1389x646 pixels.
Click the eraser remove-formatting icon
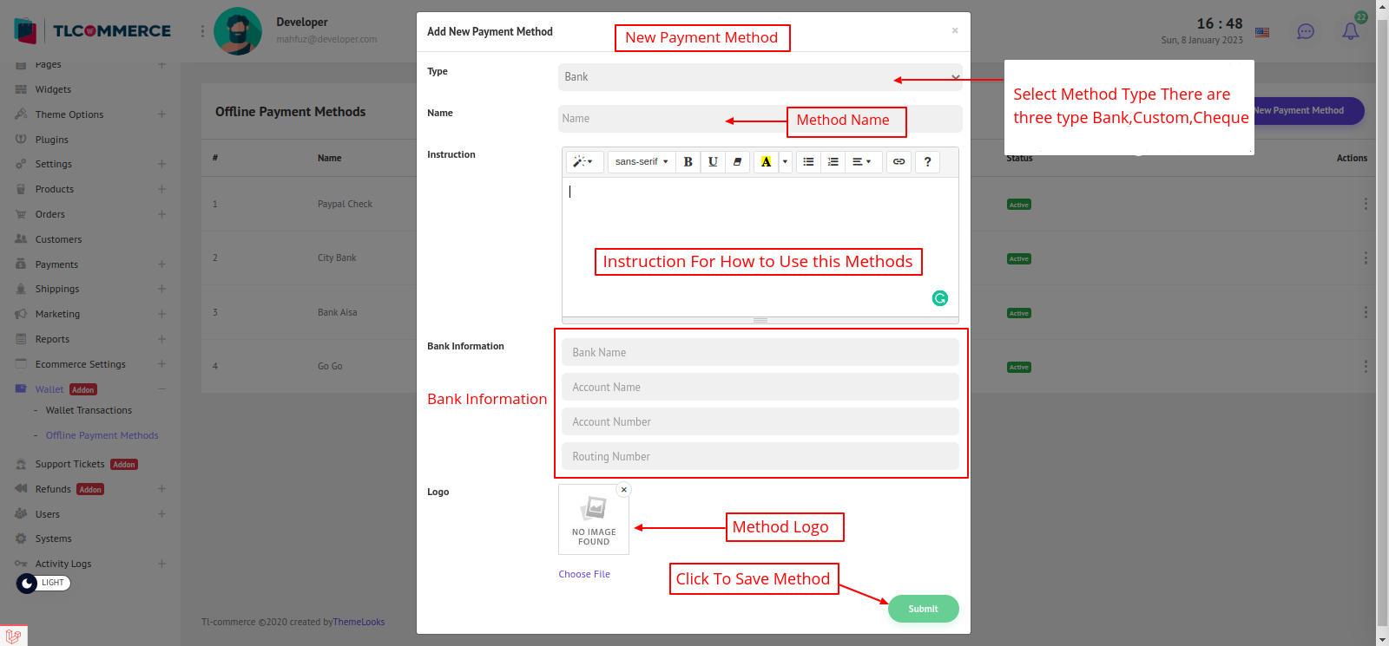point(737,162)
